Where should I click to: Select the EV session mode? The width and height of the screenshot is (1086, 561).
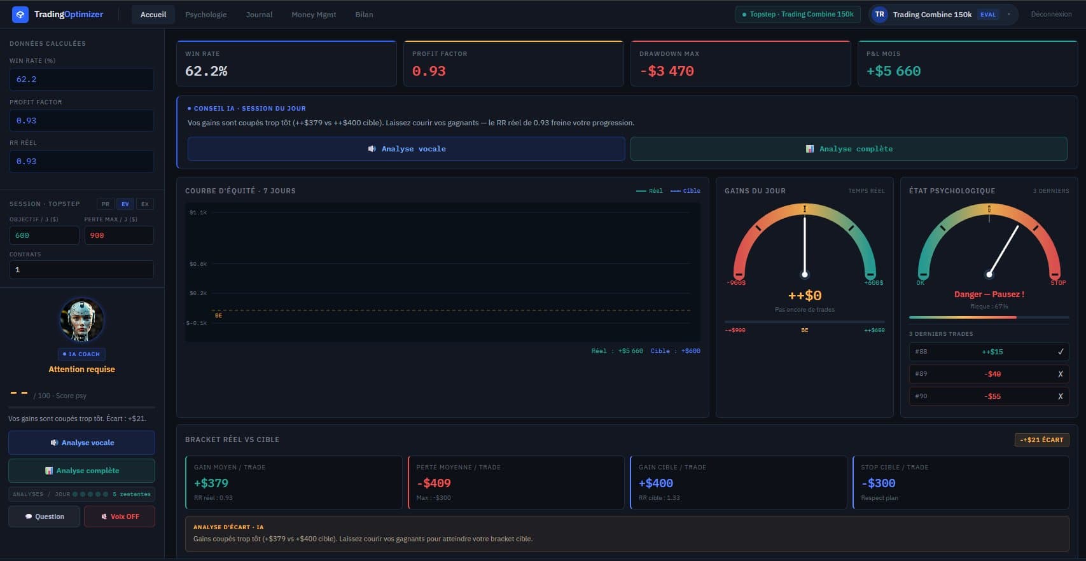[125, 204]
